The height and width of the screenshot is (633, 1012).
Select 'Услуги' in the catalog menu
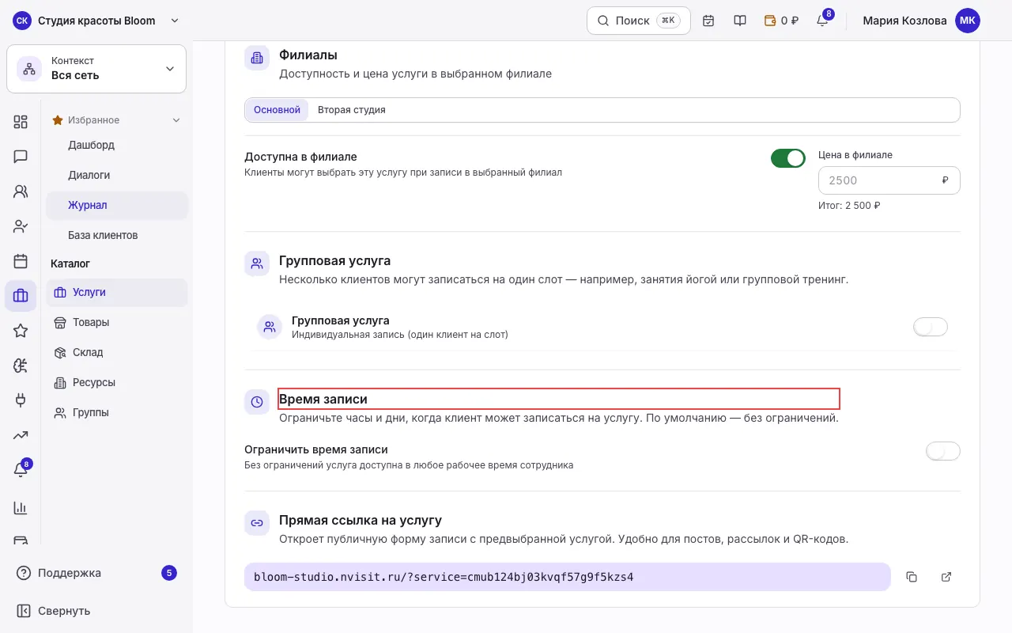pos(117,292)
